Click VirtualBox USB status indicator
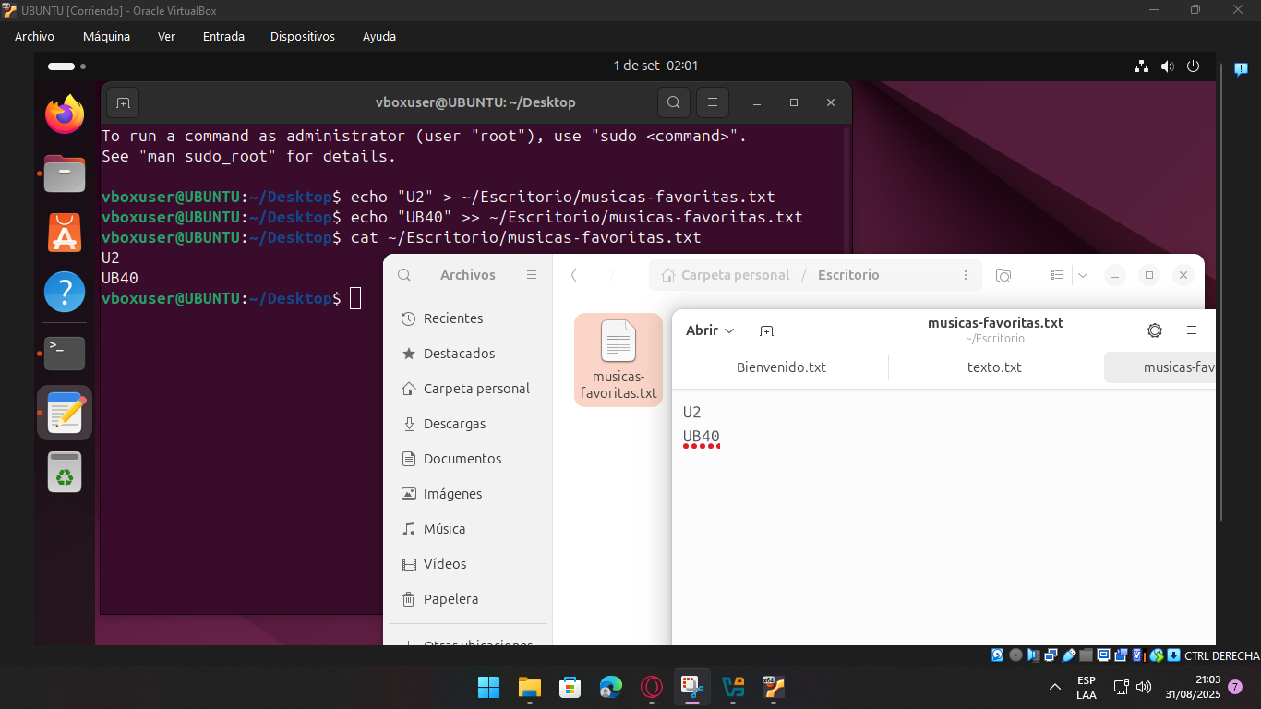The height and width of the screenshot is (709, 1261). click(x=1069, y=655)
